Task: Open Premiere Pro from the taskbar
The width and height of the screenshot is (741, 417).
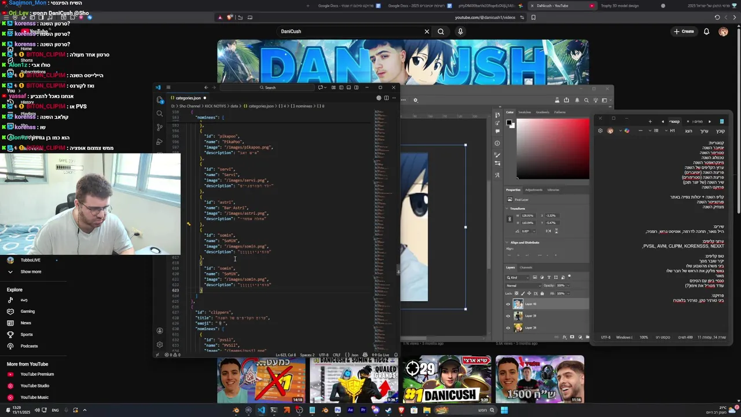Action: coord(363,410)
